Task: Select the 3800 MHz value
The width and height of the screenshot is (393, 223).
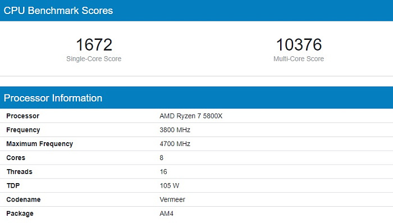Action: 175,130
